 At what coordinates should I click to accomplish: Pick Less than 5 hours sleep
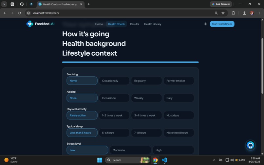coord(82,133)
